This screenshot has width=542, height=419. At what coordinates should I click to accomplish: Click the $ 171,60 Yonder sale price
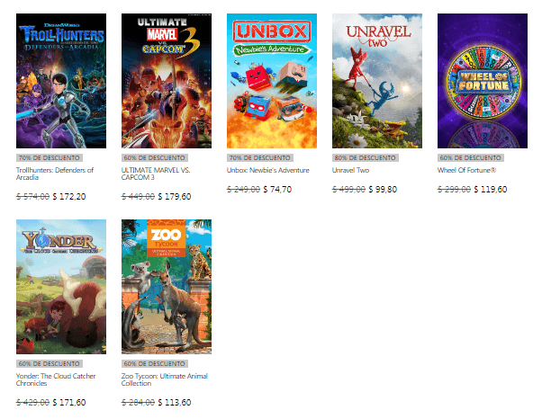[x=68, y=403]
